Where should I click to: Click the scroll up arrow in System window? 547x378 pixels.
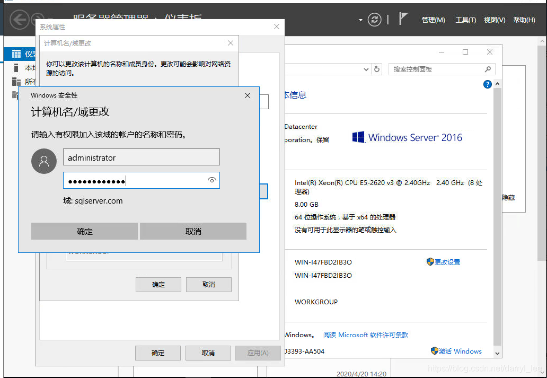pyautogui.click(x=498, y=84)
